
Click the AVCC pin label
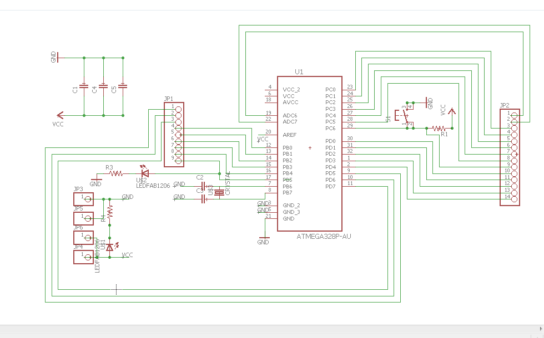click(x=290, y=103)
